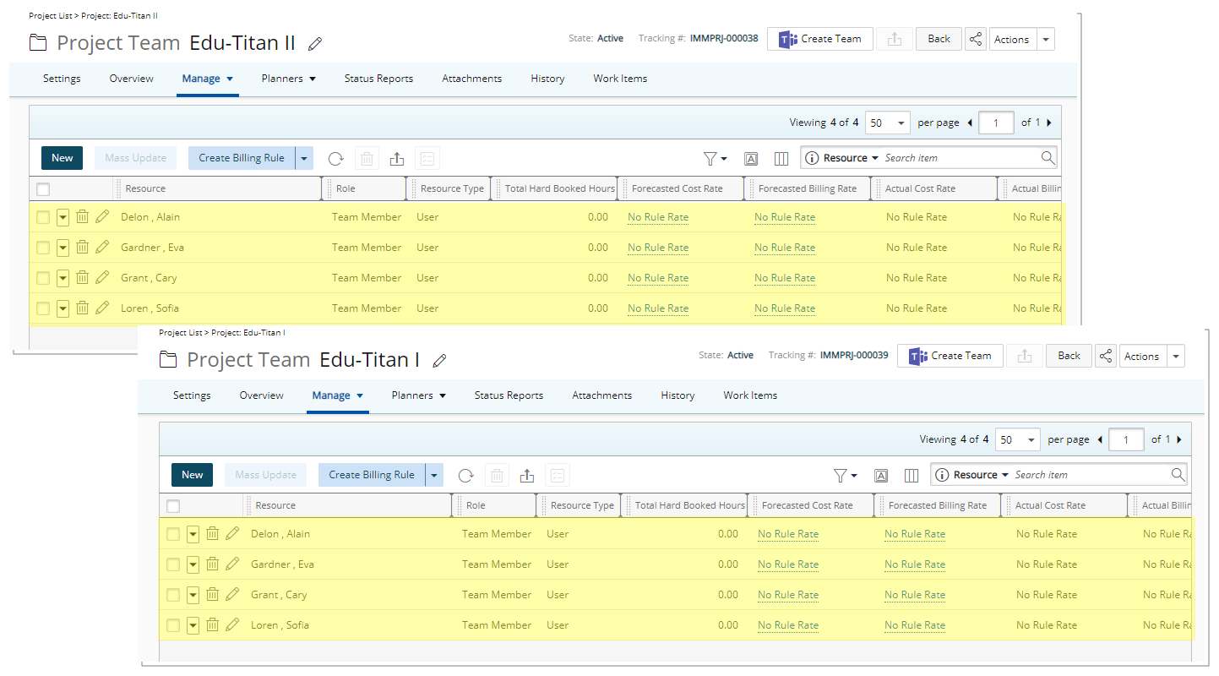Viewport: 1219px width, 676px height.
Task: Change per page count in Edu-Titan I
Action: pos(1018,439)
